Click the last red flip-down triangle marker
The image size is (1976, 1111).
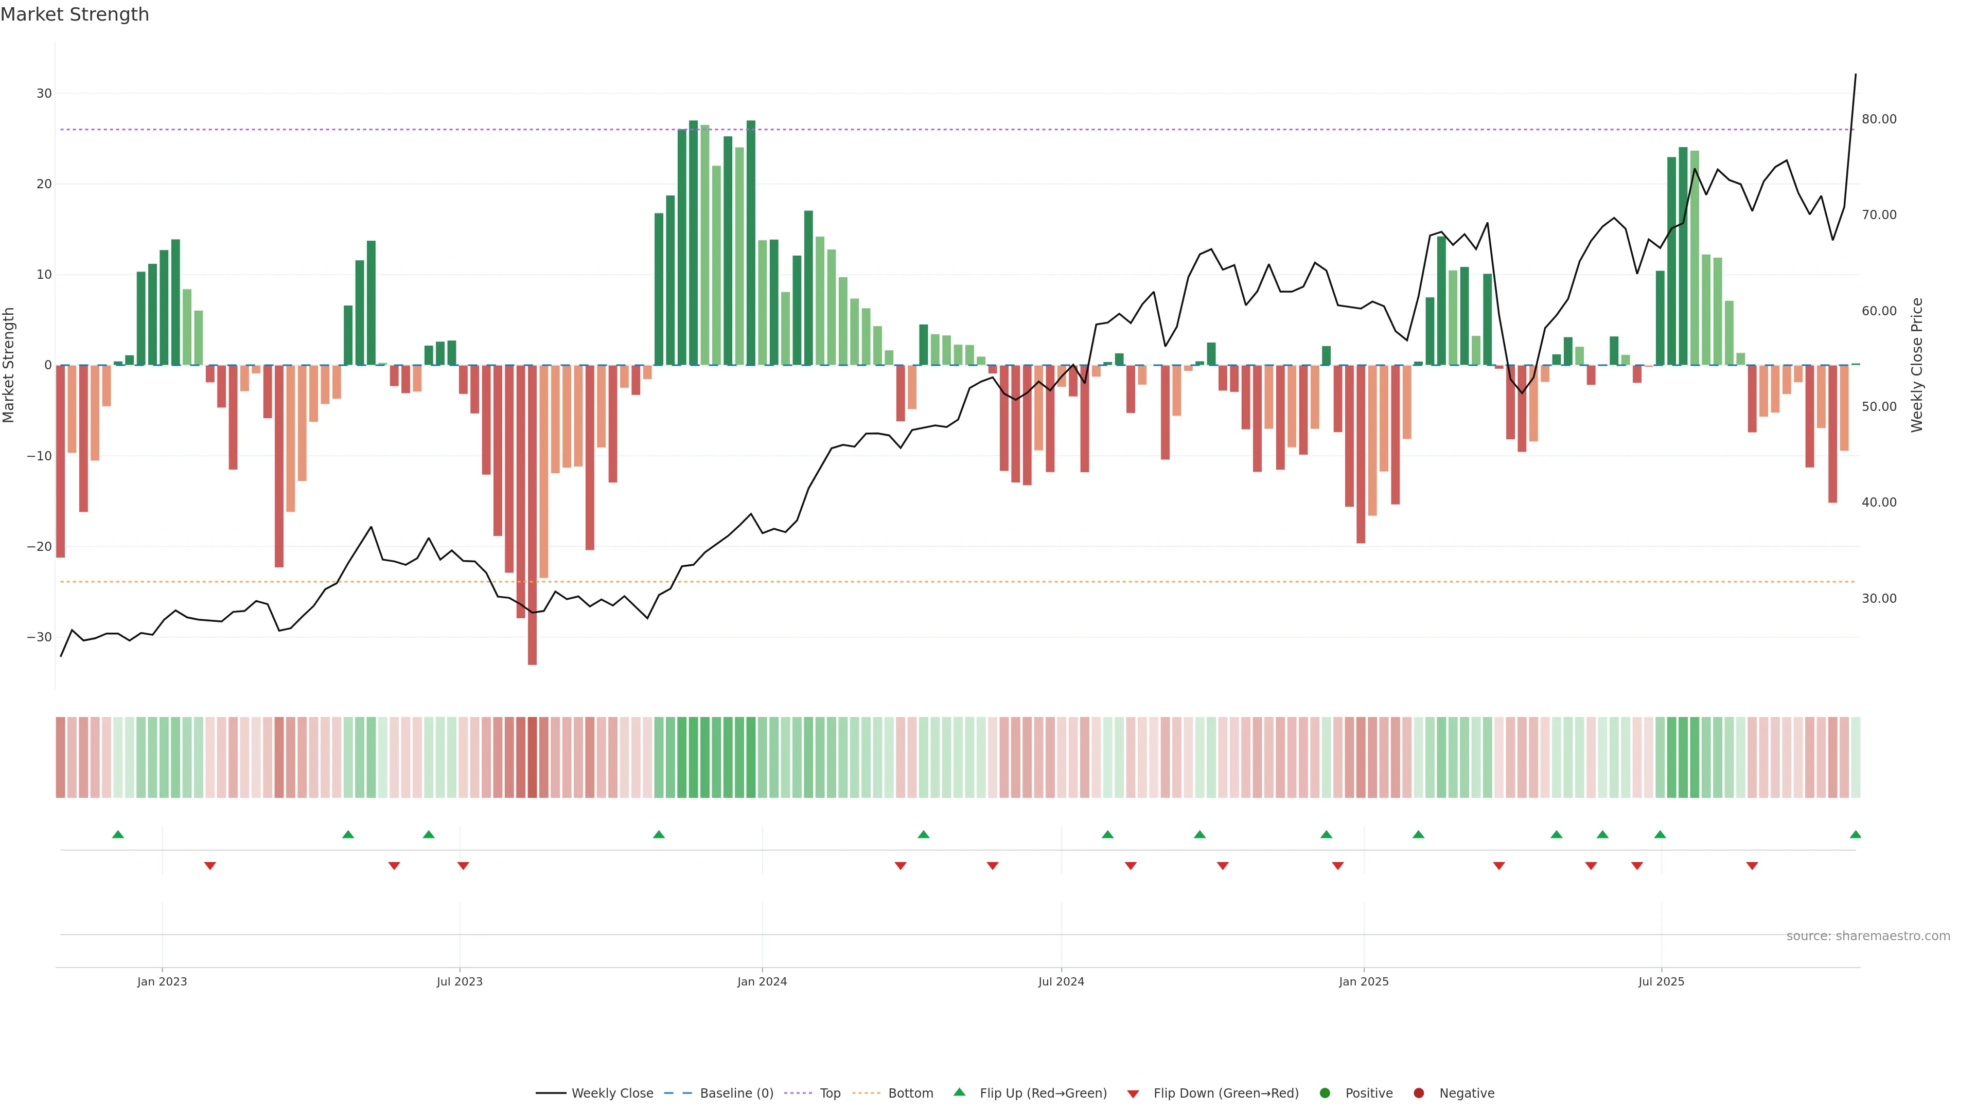pyautogui.click(x=1752, y=866)
